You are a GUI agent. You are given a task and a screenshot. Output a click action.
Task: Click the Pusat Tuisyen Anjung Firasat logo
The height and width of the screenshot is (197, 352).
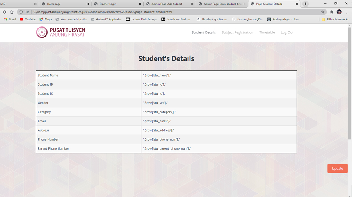(x=60, y=32)
